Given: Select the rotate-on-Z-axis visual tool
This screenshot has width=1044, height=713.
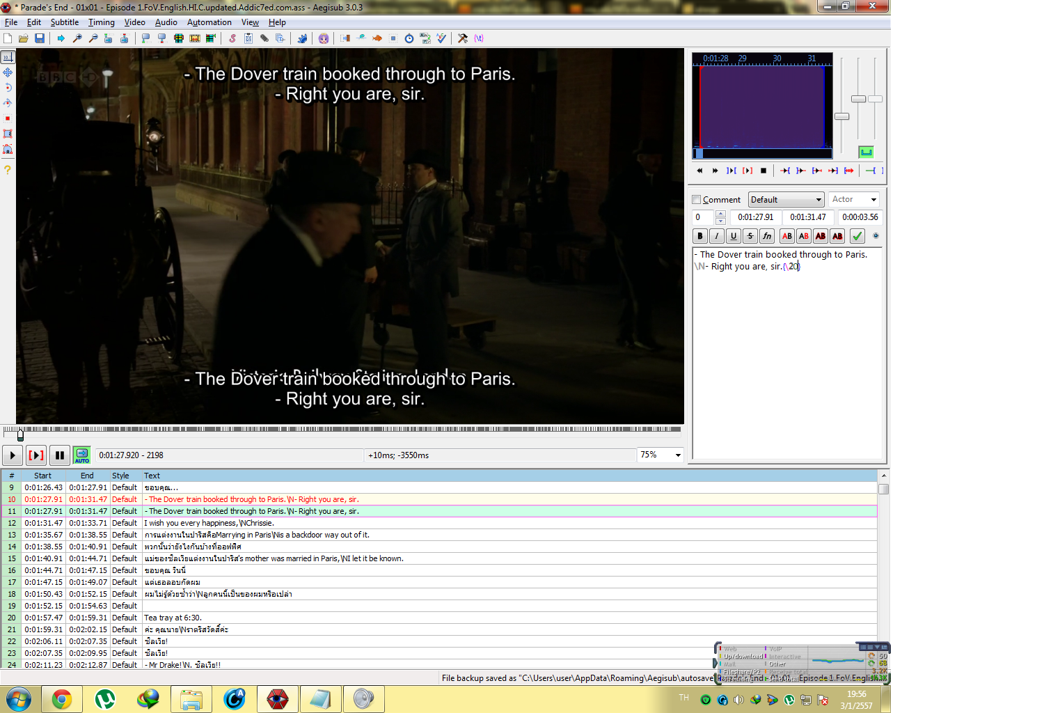Looking at the screenshot, I should (x=8, y=88).
